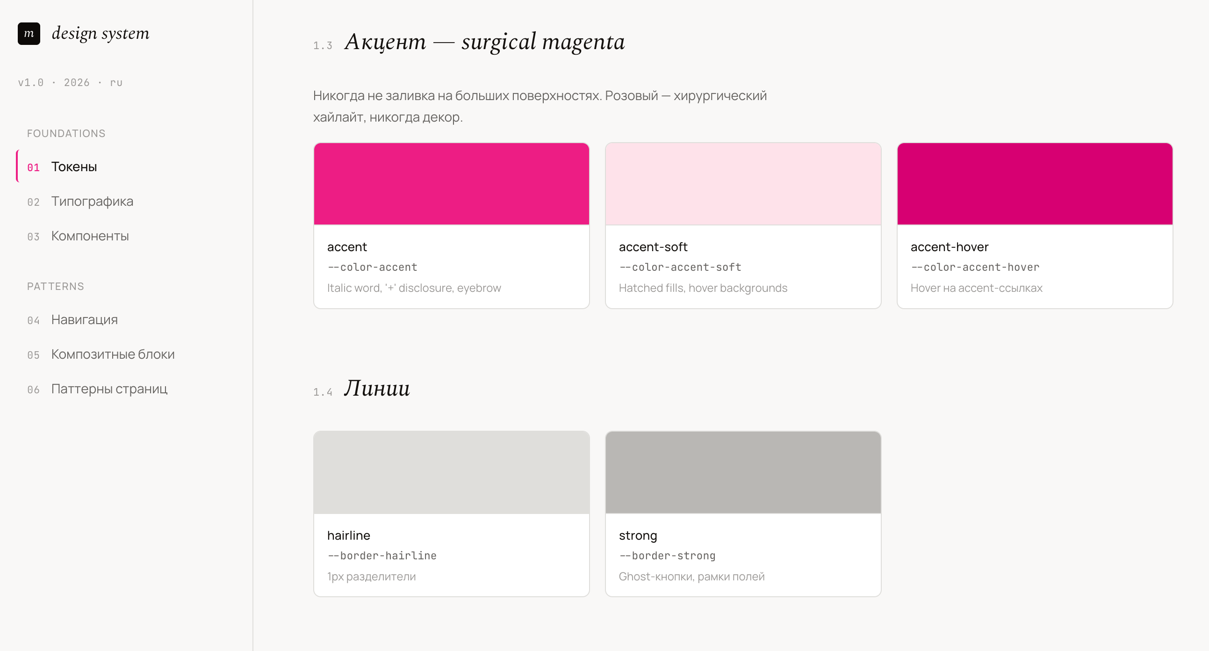Click the 'accent-hover' card title

click(x=950, y=247)
